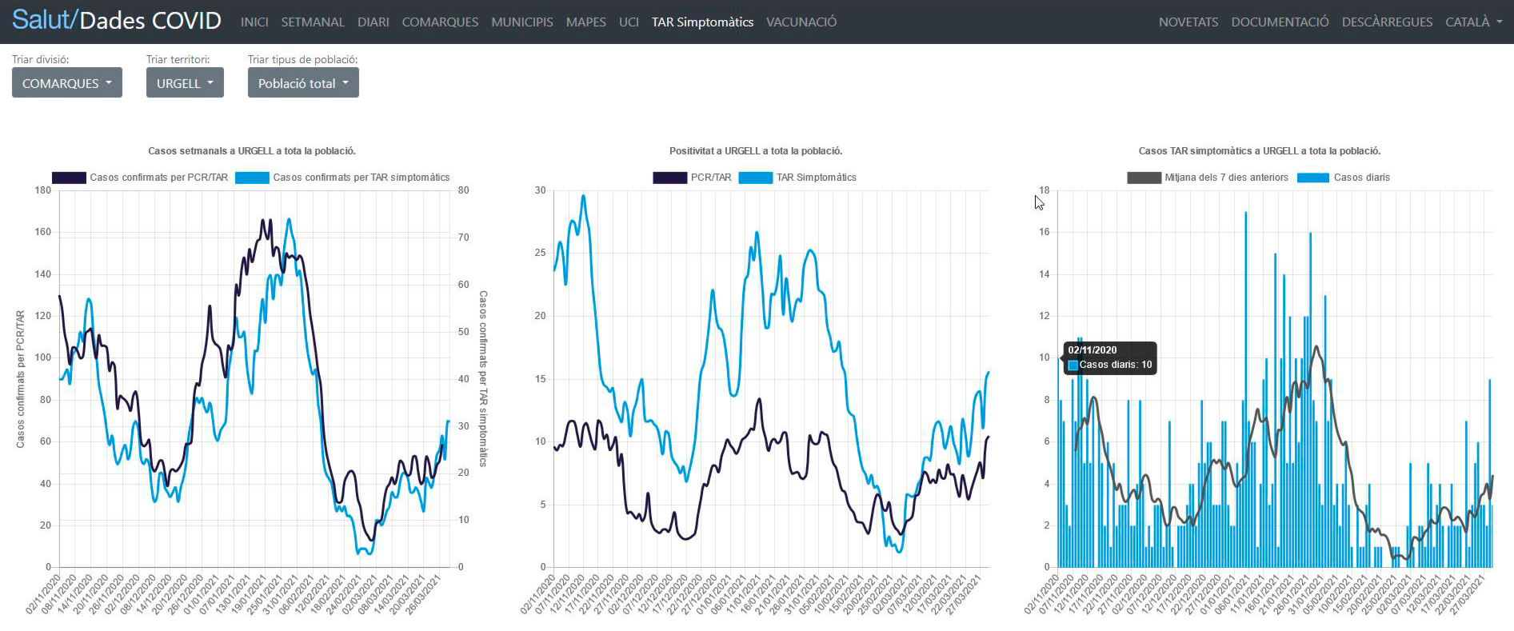Open the CATALÀ language selector
Screen dimensions: 1514x631
(x=1472, y=22)
